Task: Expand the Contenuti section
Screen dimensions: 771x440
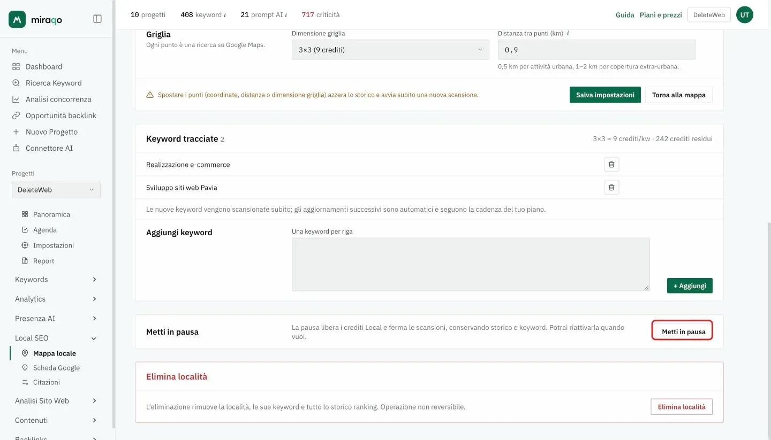Action: tap(56, 420)
